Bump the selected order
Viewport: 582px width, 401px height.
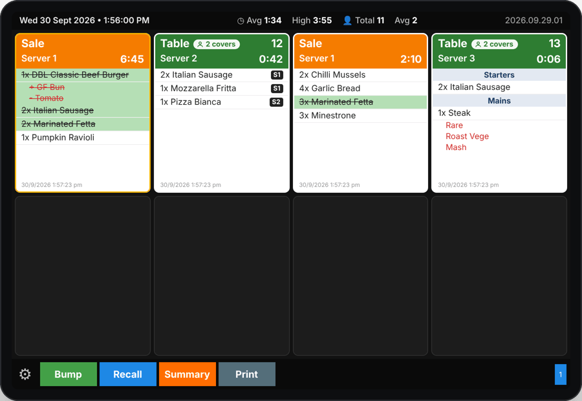pos(69,374)
